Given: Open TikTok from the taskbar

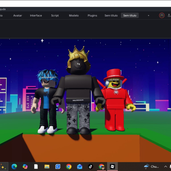Looking at the screenshot, I should pyautogui.click(x=91, y=167).
